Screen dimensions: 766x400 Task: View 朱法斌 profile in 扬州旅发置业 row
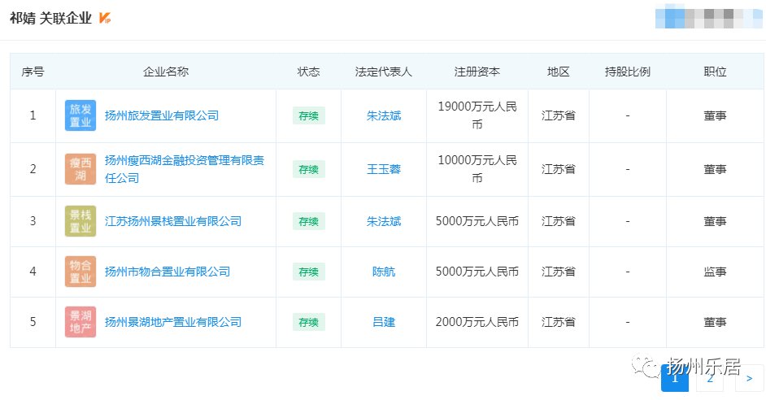click(x=384, y=115)
